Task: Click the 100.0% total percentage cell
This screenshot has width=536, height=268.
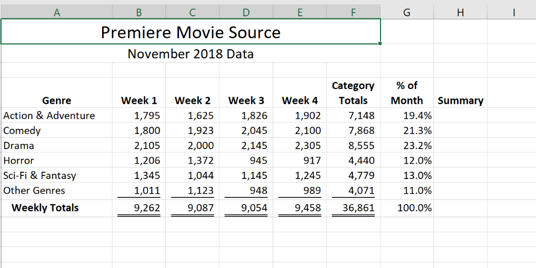Action: [x=407, y=208]
